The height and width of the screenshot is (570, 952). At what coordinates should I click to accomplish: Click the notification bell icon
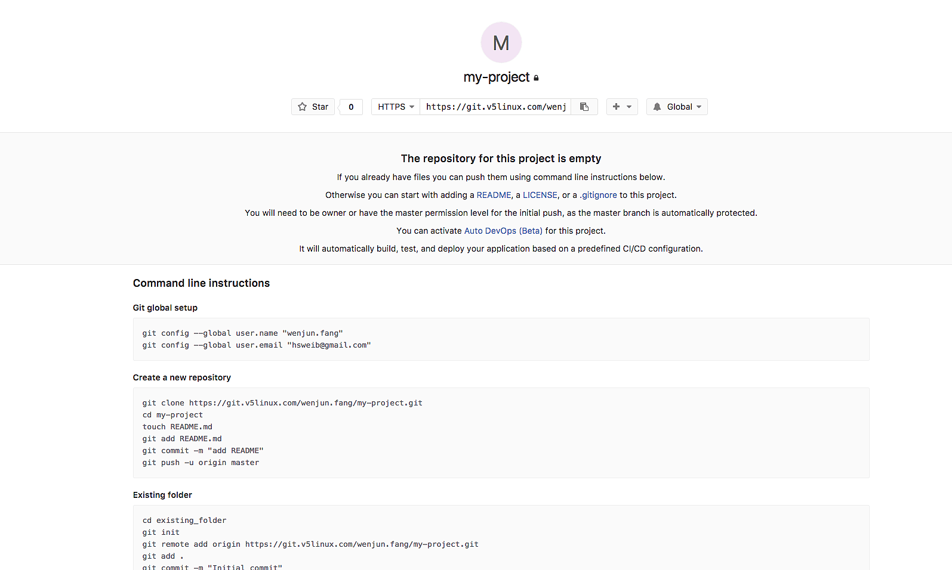657,107
